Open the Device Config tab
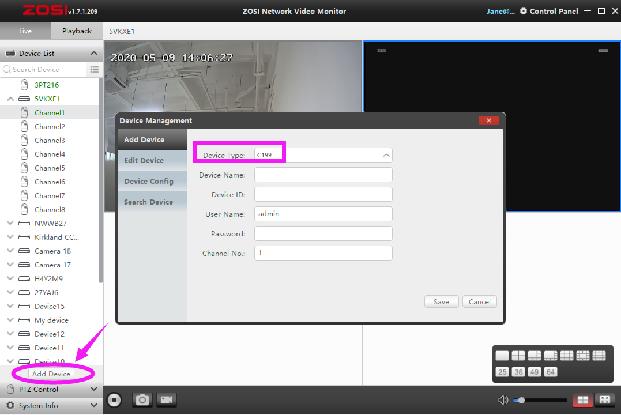The height and width of the screenshot is (415, 621). click(x=152, y=181)
